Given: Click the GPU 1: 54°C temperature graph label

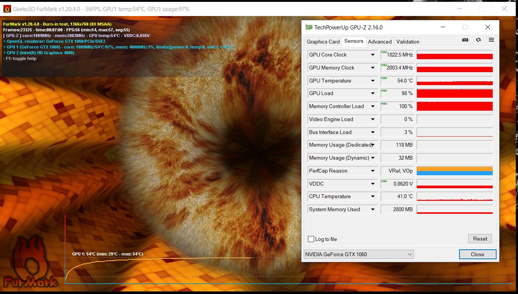Looking at the screenshot, I should (108, 254).
